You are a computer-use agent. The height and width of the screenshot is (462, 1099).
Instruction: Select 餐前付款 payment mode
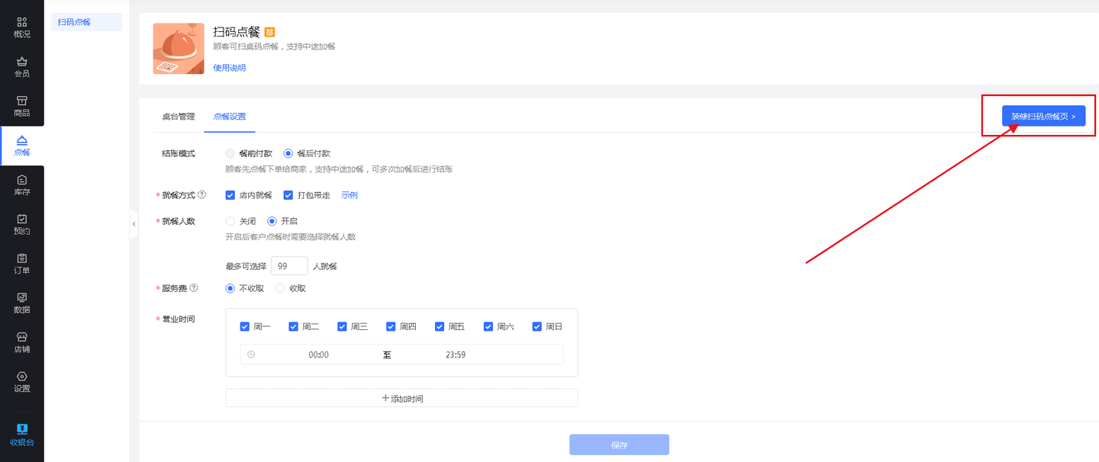[x=230, y=153]
